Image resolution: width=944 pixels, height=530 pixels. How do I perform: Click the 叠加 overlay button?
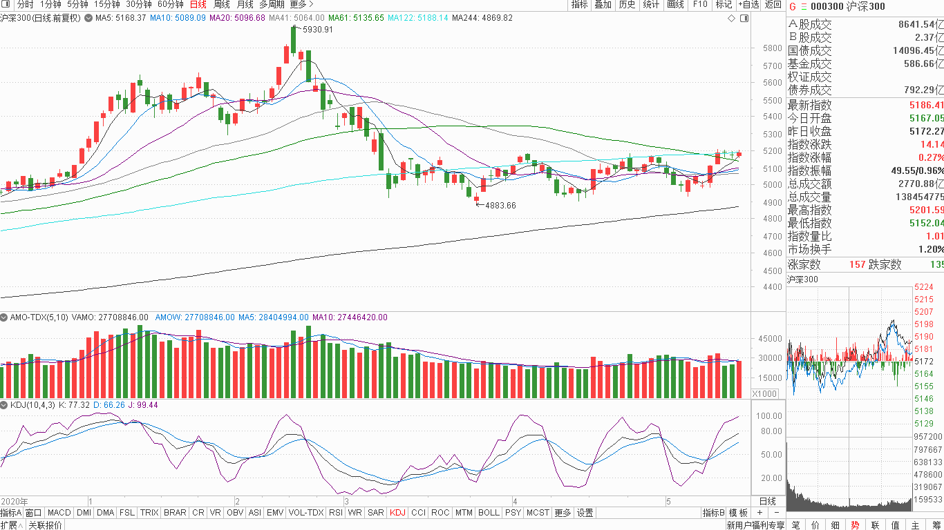click(603, 4)
